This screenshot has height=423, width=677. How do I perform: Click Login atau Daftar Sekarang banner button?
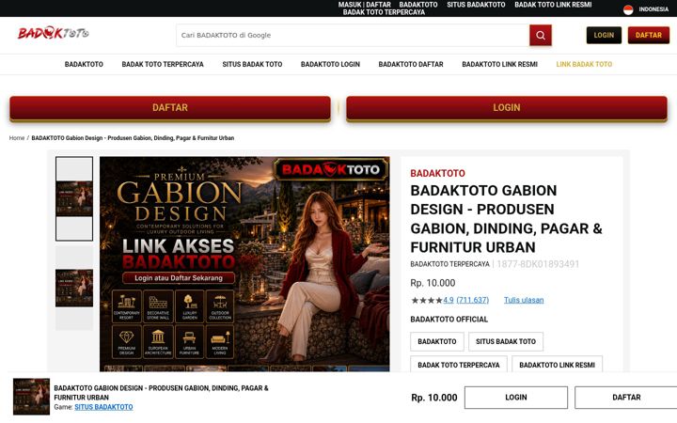[x=179, y=278]
